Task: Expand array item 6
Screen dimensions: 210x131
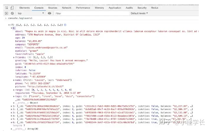Action: tap(12, 122)
